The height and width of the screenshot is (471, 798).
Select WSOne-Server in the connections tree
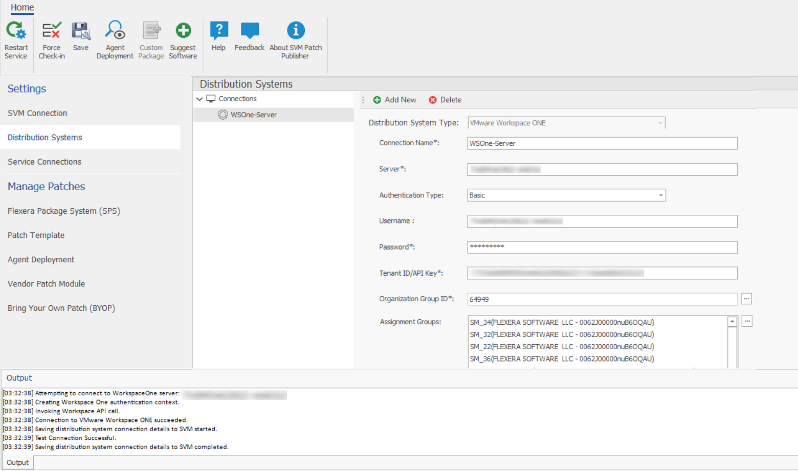tap(253, 115)
